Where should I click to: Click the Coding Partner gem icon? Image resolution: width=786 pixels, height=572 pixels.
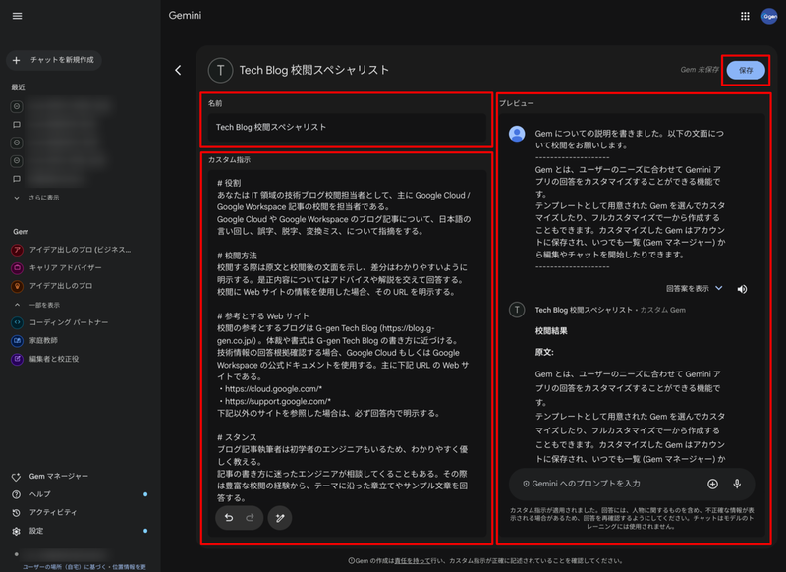(x=17, y=322)
